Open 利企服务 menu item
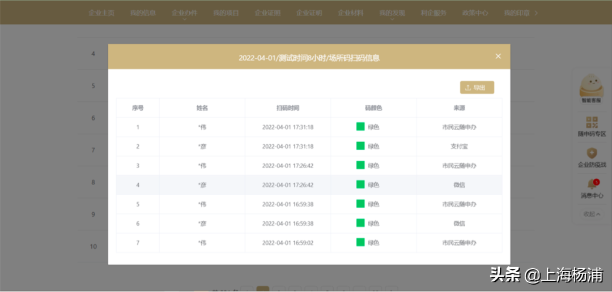The image size is (612, 292). coord(433,13)
